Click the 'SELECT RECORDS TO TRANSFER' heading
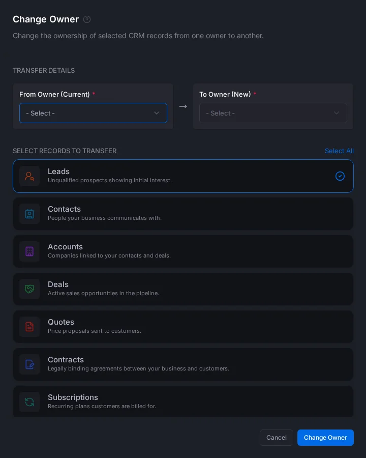The width and height of the screenshot is (366, 458). [65, 151]
